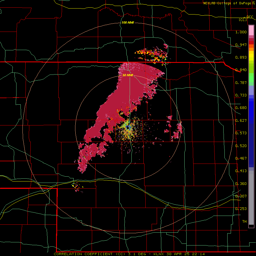The image size is (256, 256).
Task: Click the TH label on the legend
Action: (244, 222)
